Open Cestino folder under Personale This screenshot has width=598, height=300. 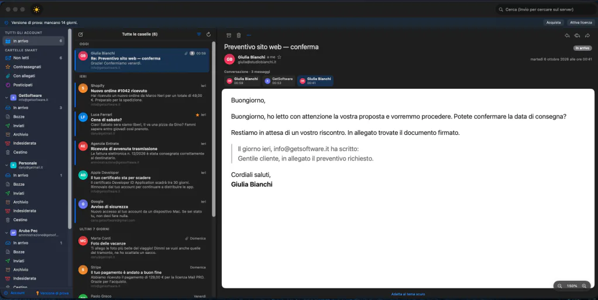pyautogui.click(x=33, y=220)
